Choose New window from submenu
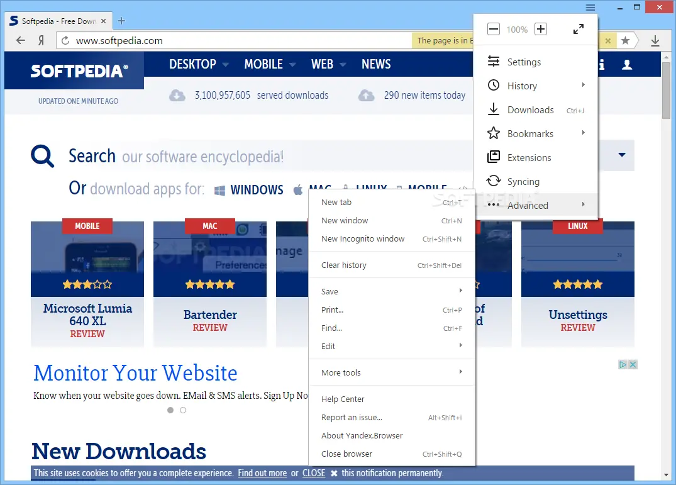Screen dimensions: 676x485 pyautogui.click(x=392, y=220)
